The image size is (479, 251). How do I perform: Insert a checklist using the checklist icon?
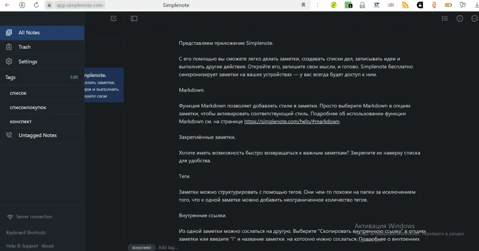click(445, 18)
